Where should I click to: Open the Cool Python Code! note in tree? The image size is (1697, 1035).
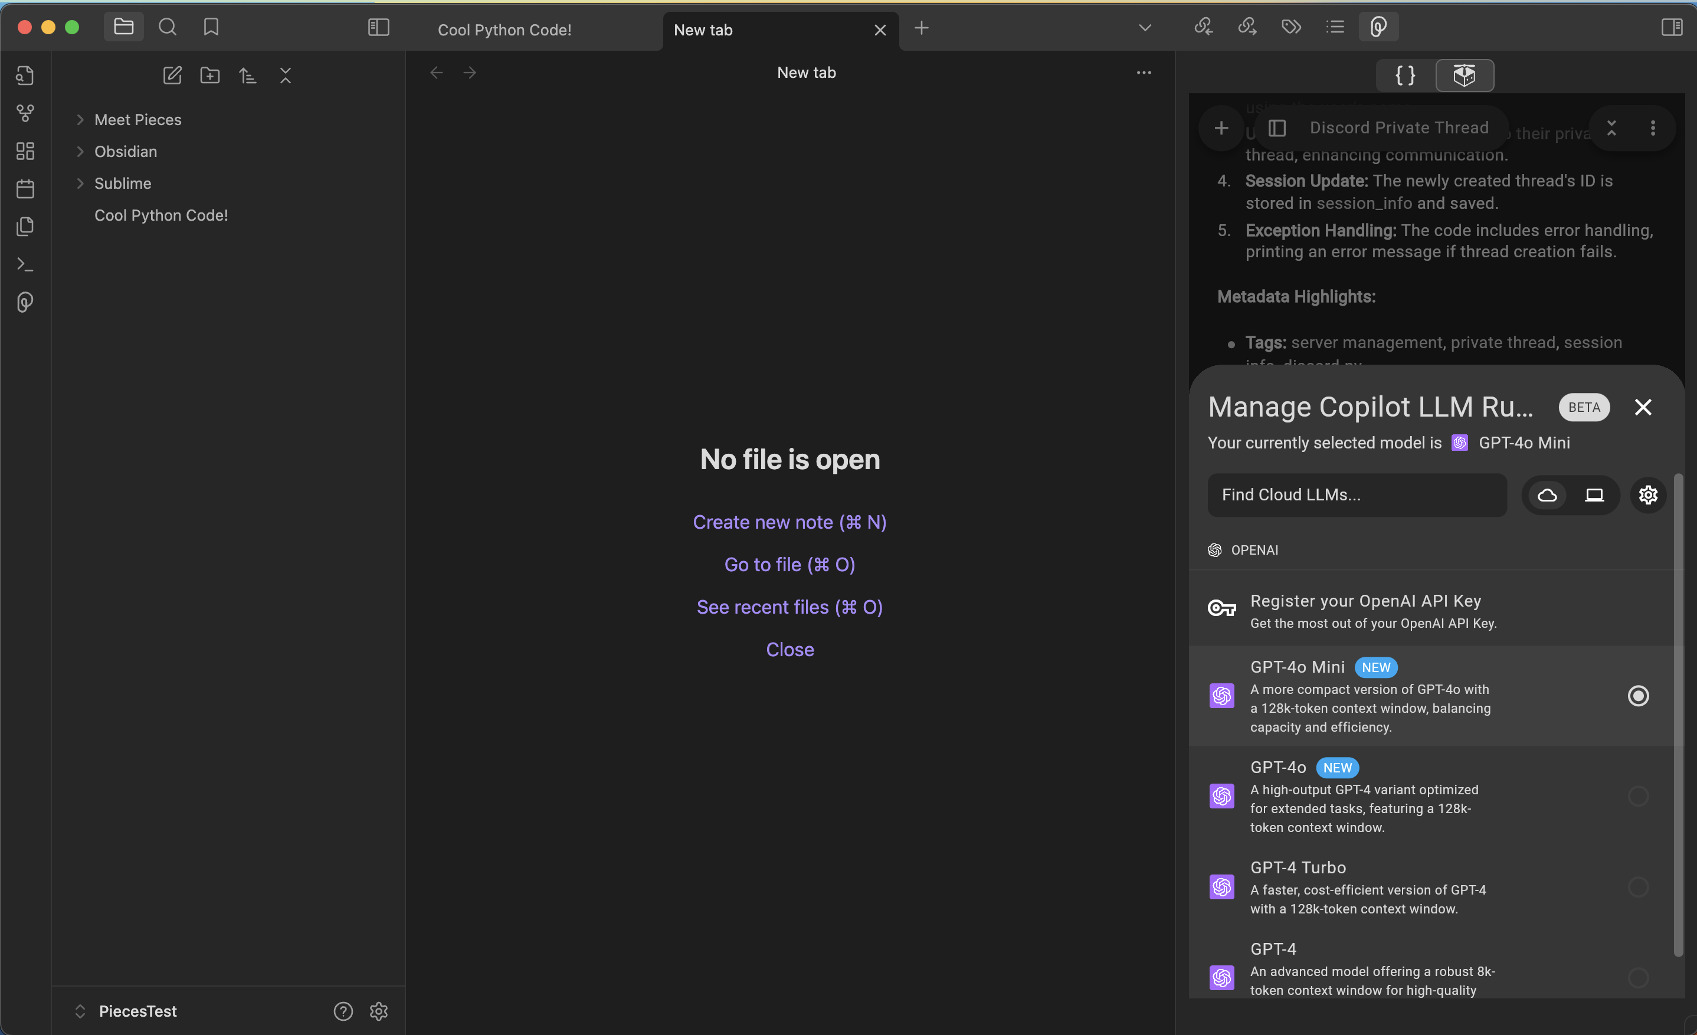[x=161, y=215]
